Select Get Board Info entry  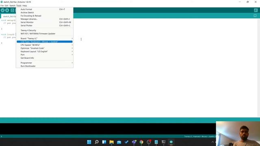45,58
